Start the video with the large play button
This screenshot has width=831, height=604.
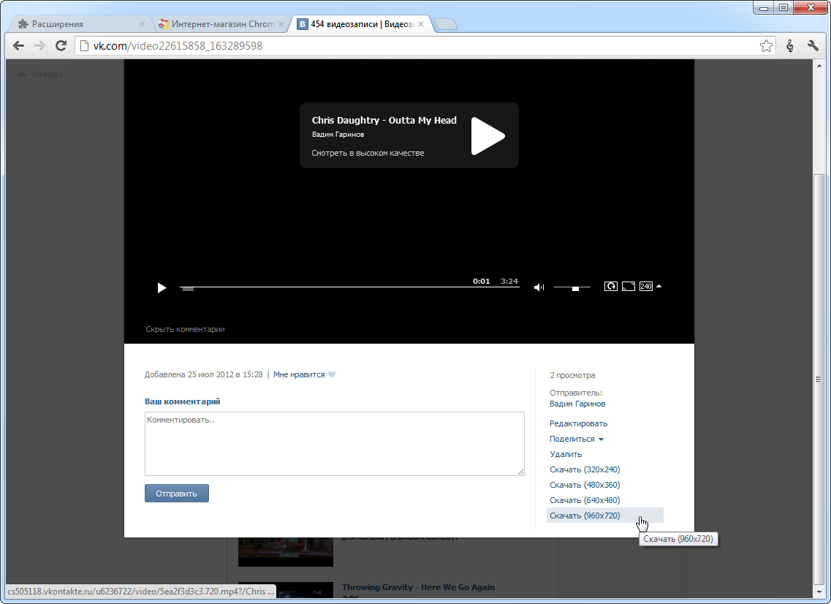(x=487, y=136)
